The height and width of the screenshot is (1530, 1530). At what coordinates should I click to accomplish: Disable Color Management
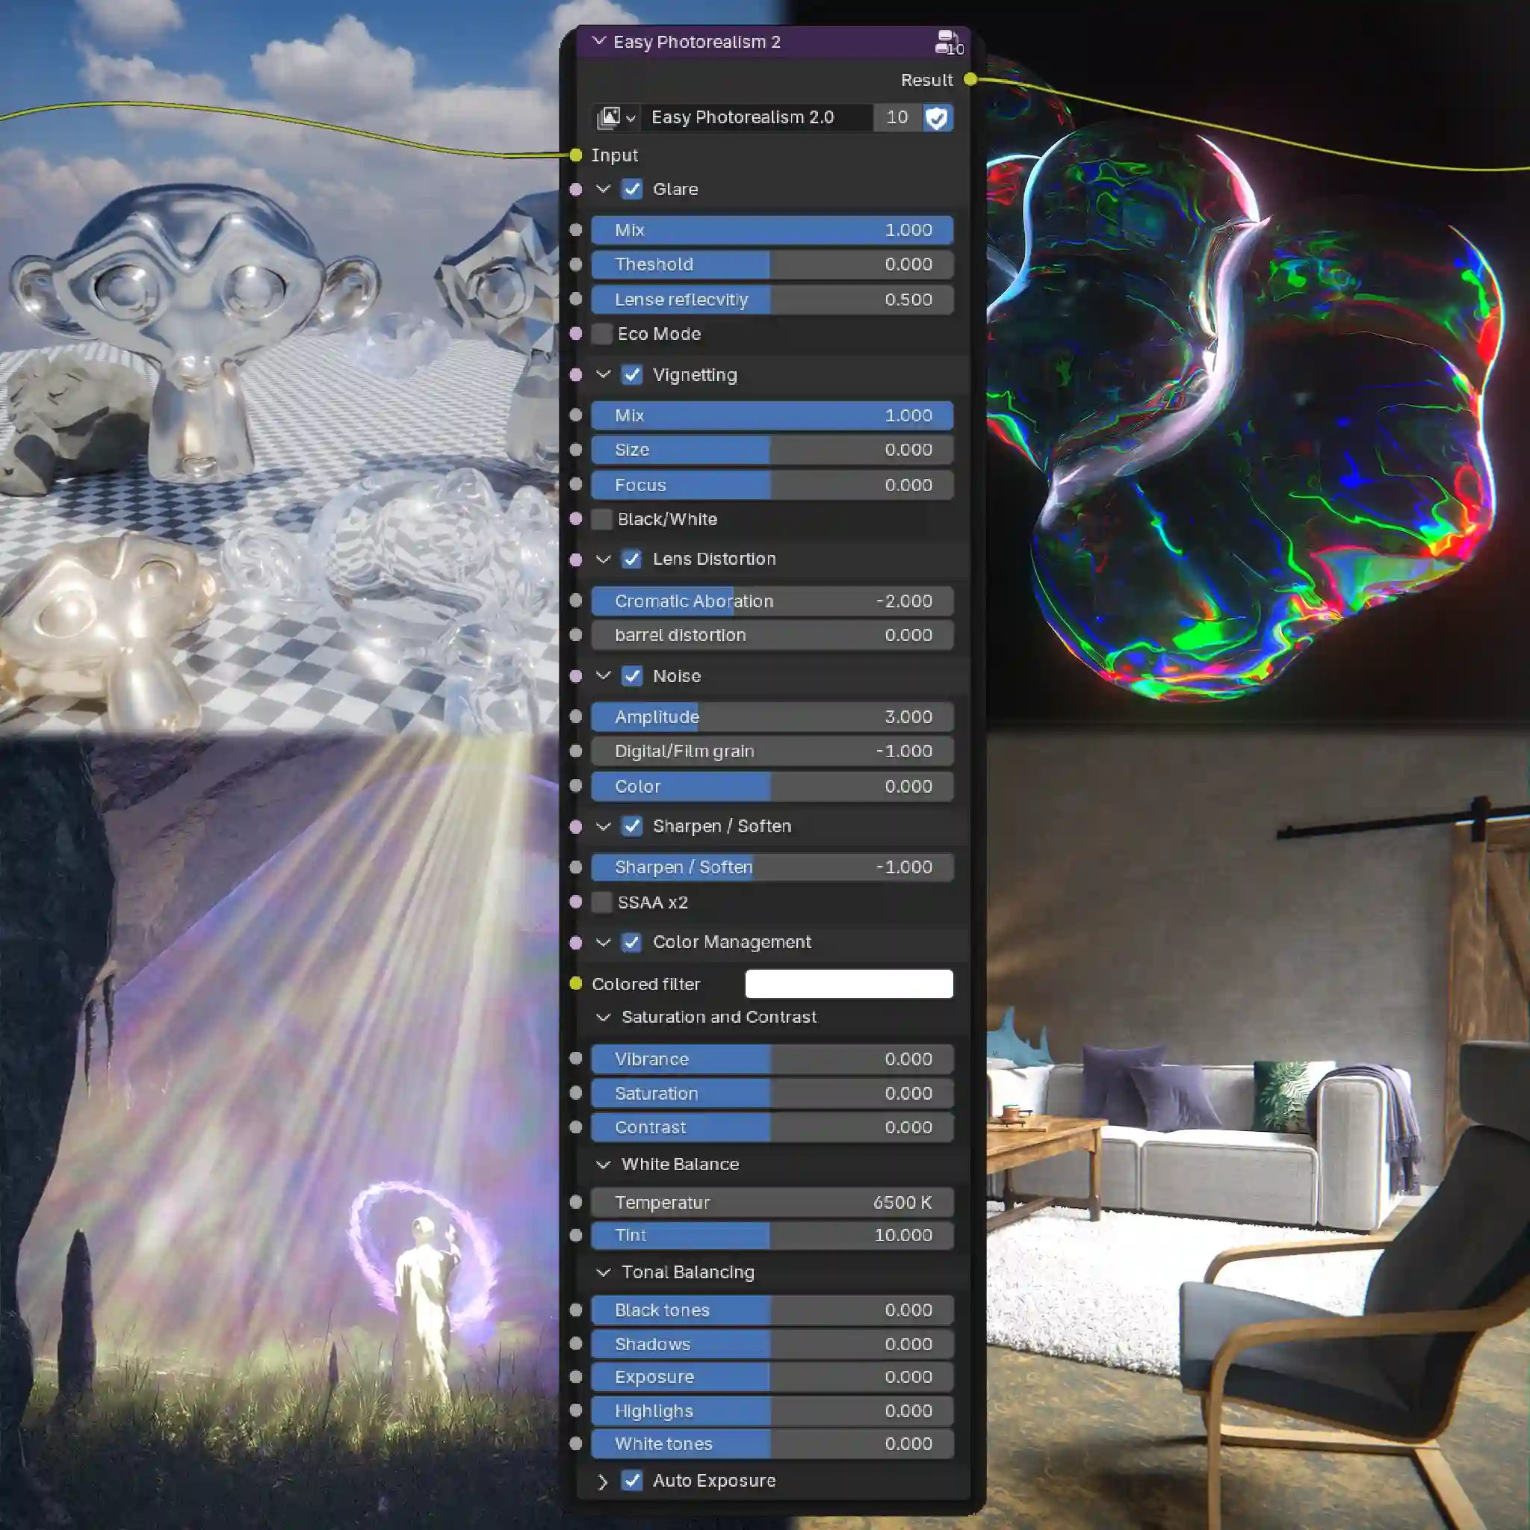pyautogui.click(x=632, y=942)
